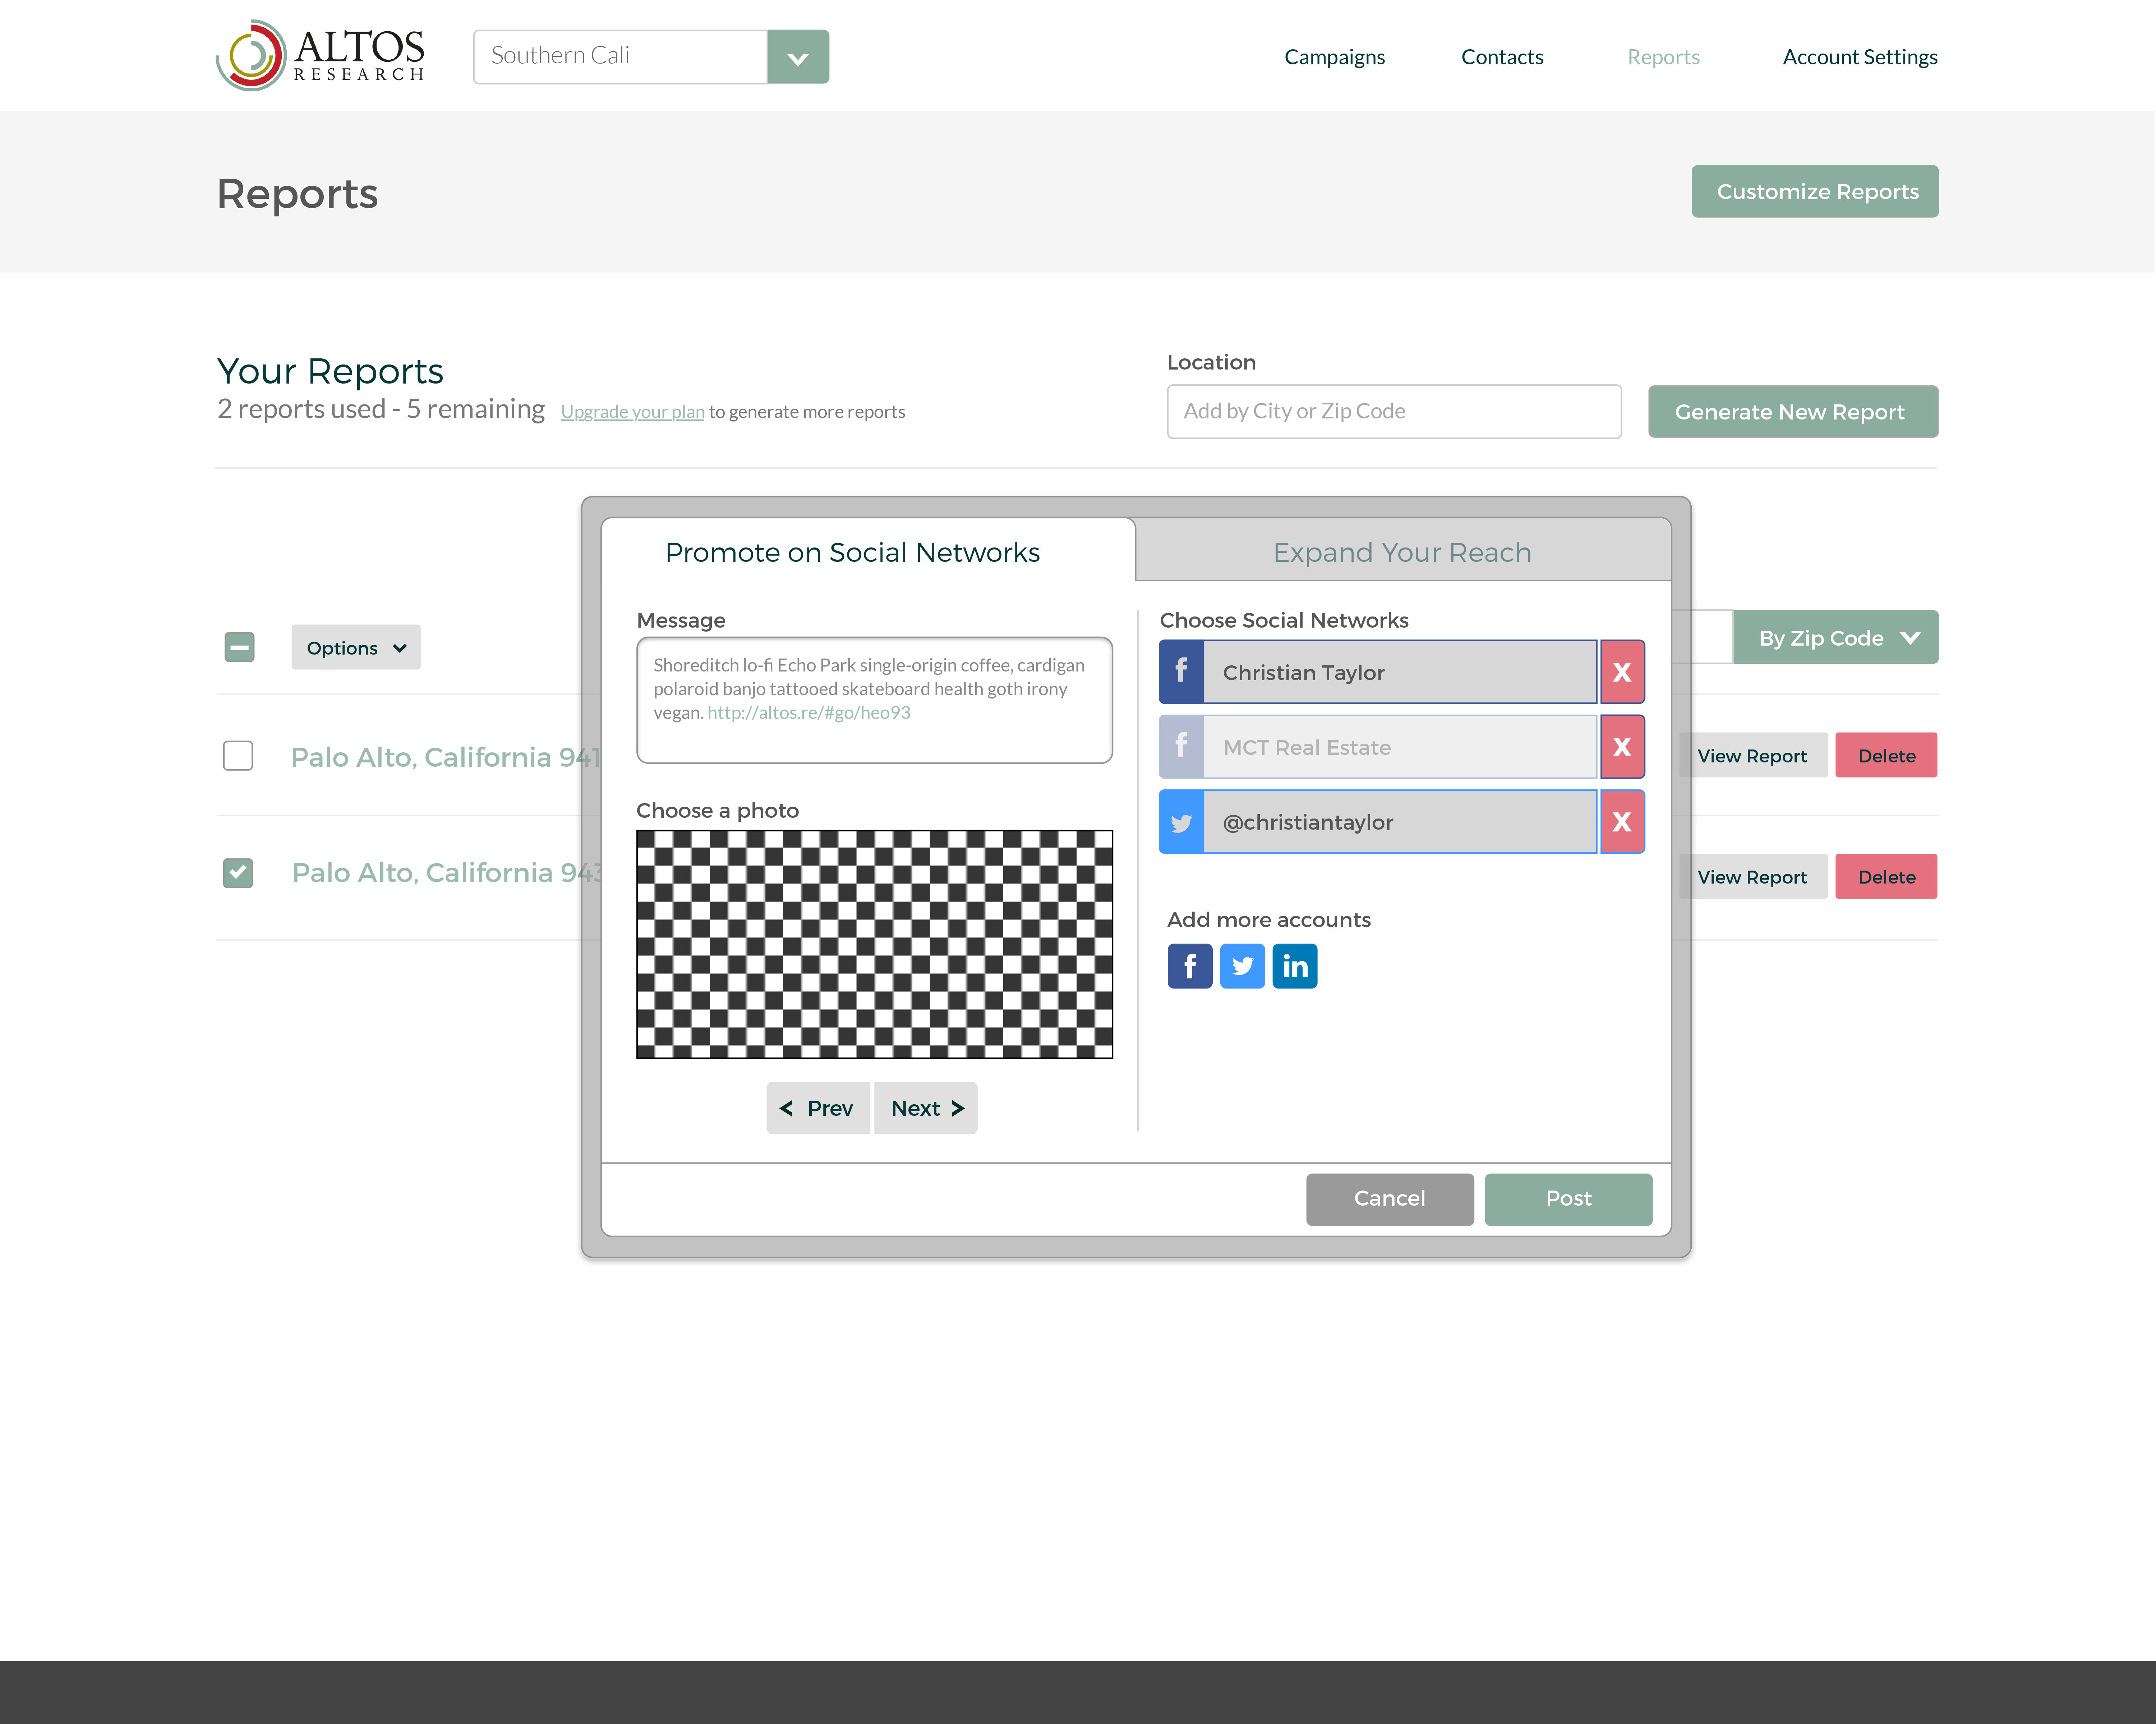Screen dimensions: 2156x1724
Task: Click the Altos Research logo
Action: pos(320,56)
